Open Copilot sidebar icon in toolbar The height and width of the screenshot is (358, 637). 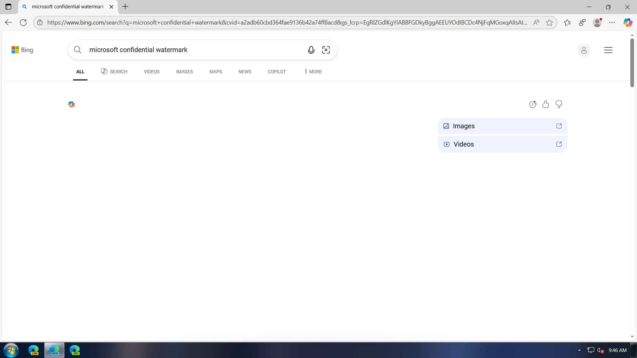(627, 23)
